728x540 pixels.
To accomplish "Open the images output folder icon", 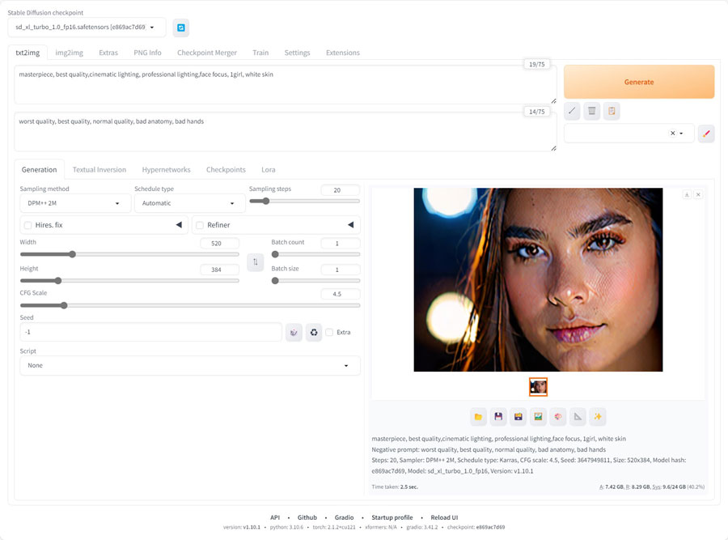I will [x=478, y=417].
